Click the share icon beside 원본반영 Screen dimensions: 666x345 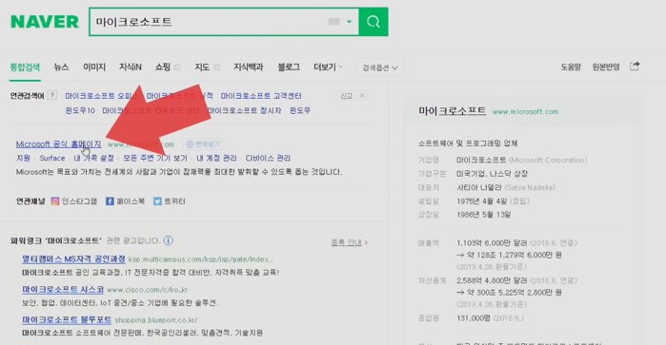click(635, 67)
